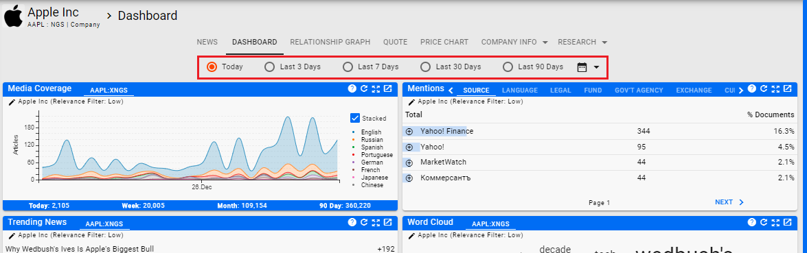The width and height of the screenshot is (807, 253).
Task: Open the calendar date picker icon
Action: (582, 67)
